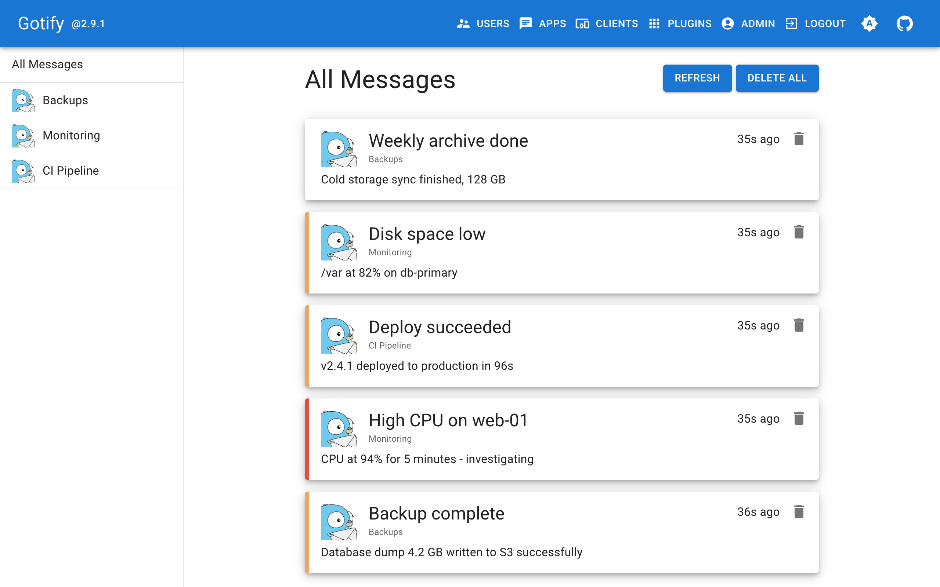Open the Plugins page
Image resolution: width=940 pixels, height=587 pixels.
click(680, 24)
